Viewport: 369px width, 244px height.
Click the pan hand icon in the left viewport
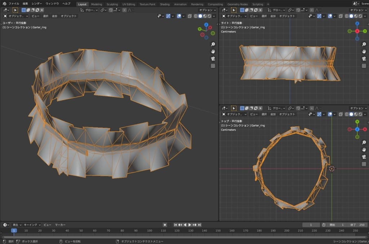click(213, 51)
